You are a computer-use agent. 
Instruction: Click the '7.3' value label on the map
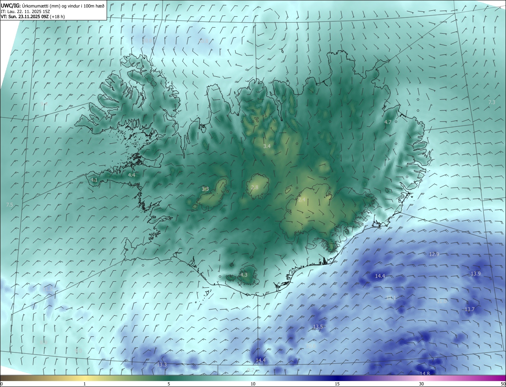(x=492, y=102)
